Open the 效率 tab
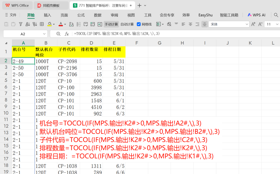 [186, 15]
